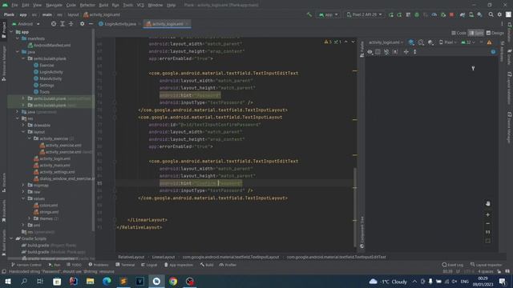Image resolution: width=513 pixels, height=288 pixels.
Task: Open strings.xml in values folder
Action: tap(46, 212)
